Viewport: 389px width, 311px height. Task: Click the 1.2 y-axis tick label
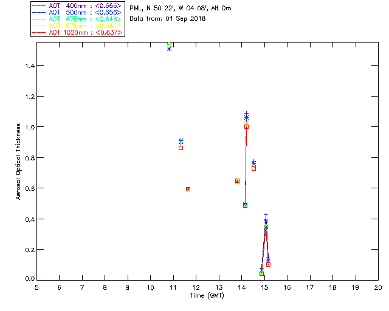coord(30,97)
